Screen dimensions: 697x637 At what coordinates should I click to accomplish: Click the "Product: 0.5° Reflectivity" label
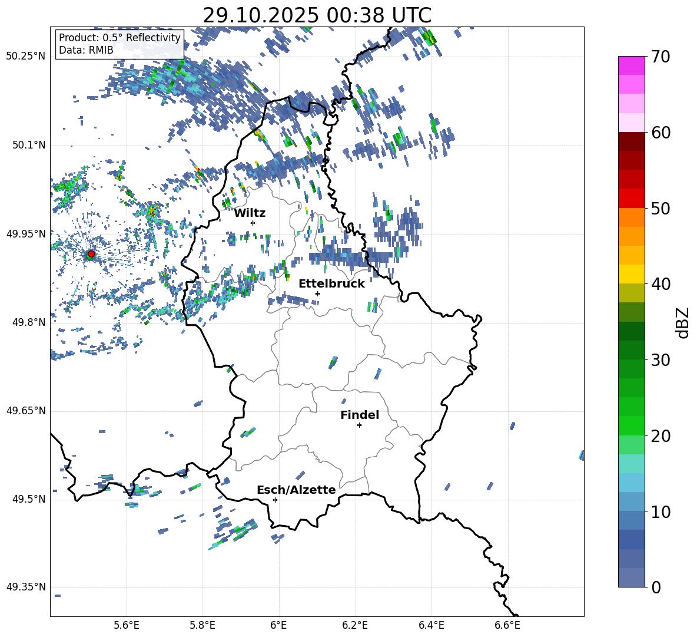(120, 37)
